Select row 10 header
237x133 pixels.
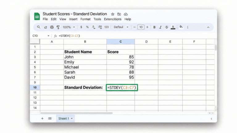(x=35, y=87)
